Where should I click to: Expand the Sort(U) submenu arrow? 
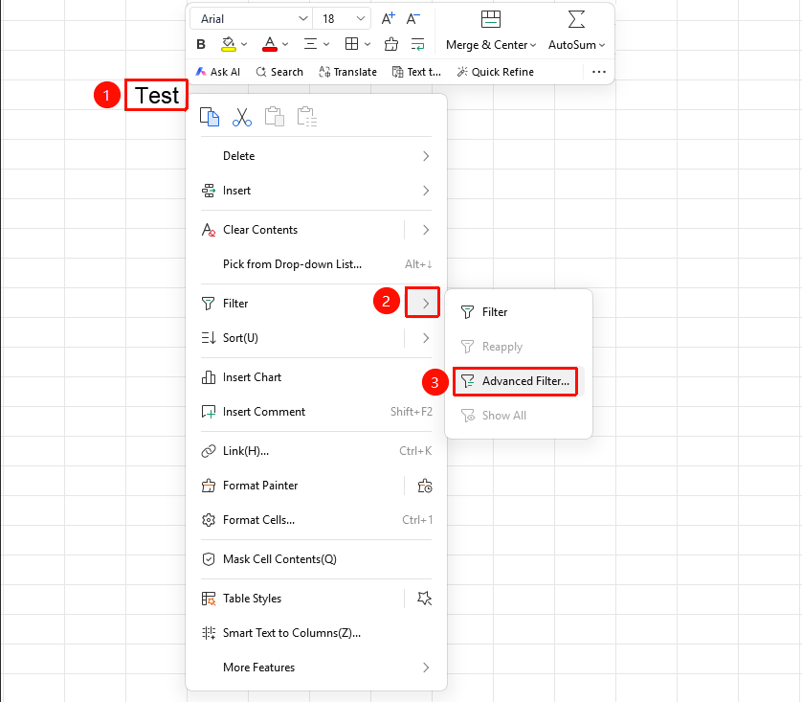pyautogui.click(x=426, y=338)
